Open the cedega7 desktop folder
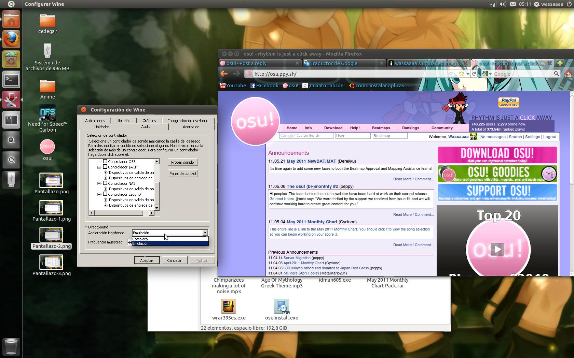574x358 pixels. click(47, 24)
